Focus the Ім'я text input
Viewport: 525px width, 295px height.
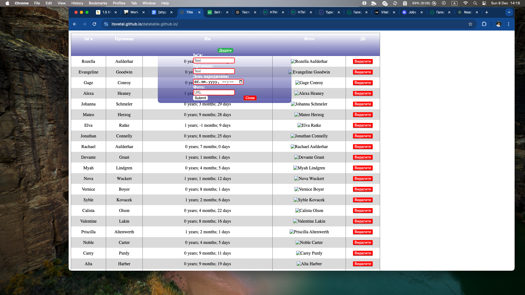[x=214, y=60]
